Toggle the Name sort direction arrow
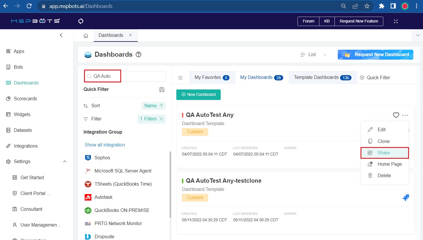Viewport: 423px width, 240px height. pyautogui.click(x=161, y=106)
